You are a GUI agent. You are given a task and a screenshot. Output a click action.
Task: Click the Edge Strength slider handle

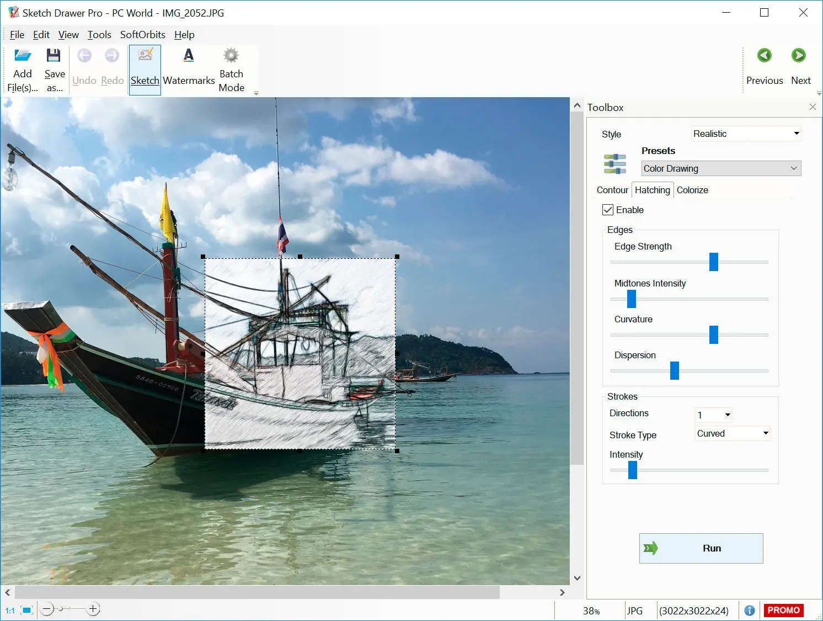coord(713,262)
